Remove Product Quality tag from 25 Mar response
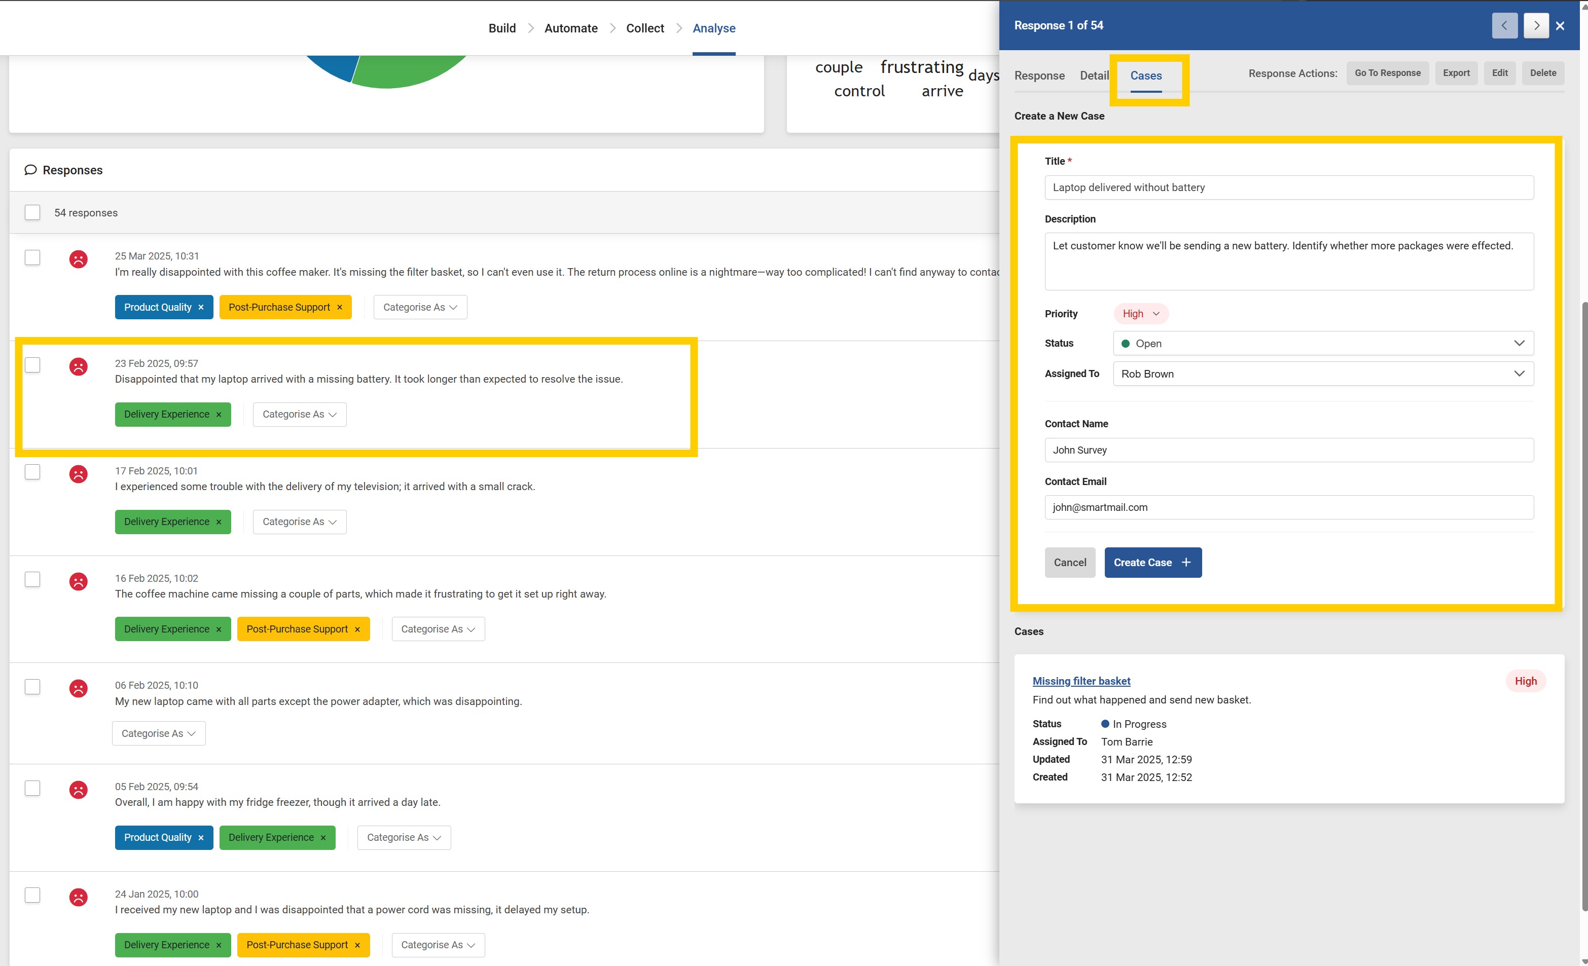Viewport: 1588px width, 966px height. coord(201,308)
